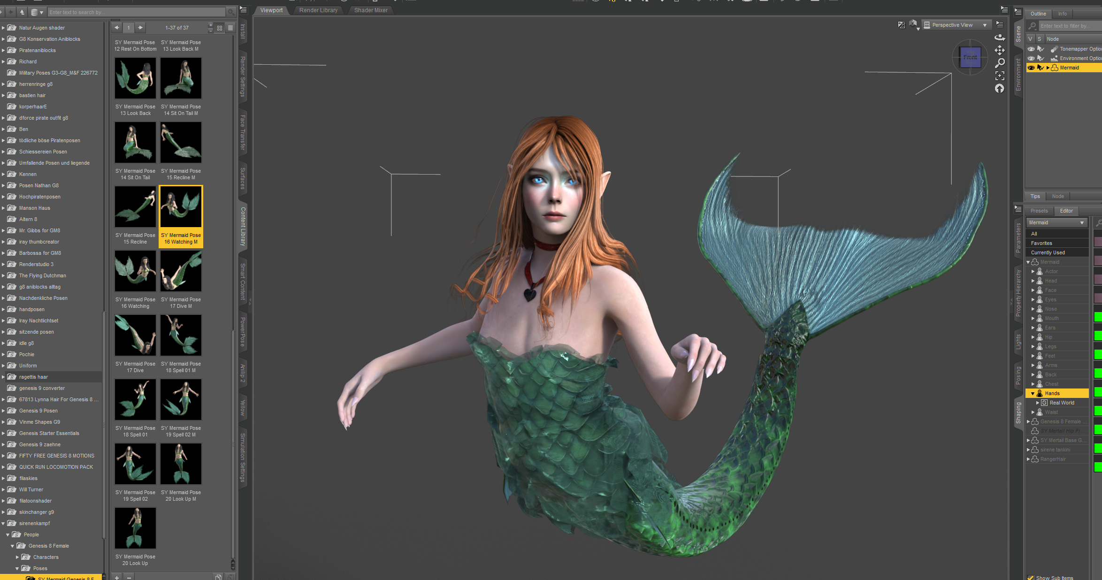Open the Shader Mixer tab
1102x580 pixels.
[371, 10]
